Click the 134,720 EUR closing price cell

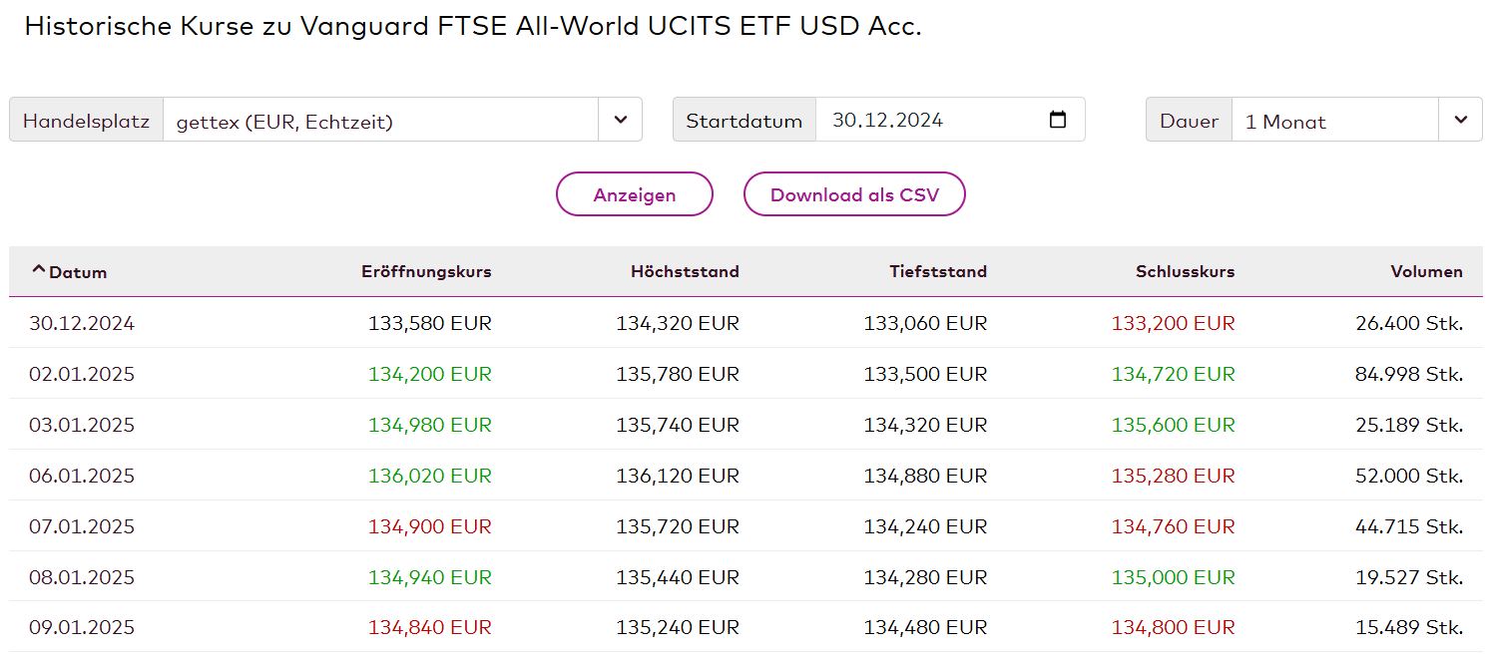(x=1173, y=374)
